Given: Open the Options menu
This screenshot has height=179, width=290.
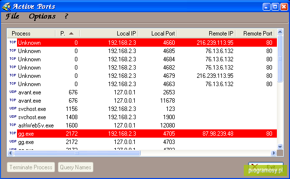Looking at the screenshot, I should [x=42, y=16].
